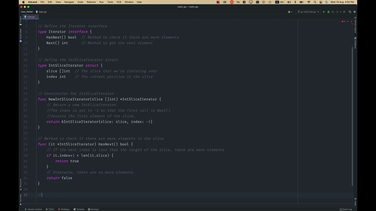Open the Structure tool window
Screen dimensions: 376x211
point(21,184)
